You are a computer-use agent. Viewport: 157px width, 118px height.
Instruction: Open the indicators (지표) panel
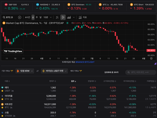[x=83, y=17]
